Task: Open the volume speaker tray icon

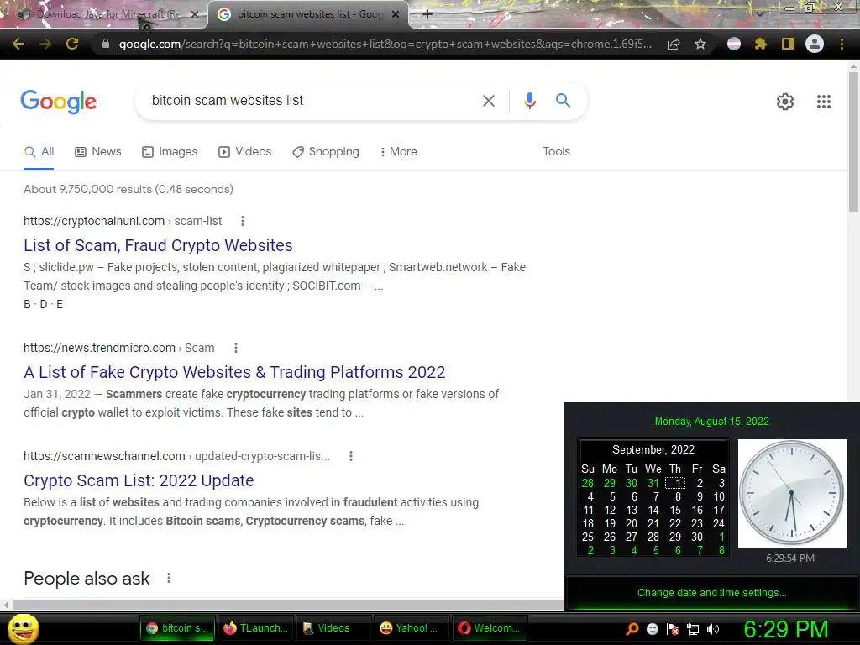Action: point(713,629)
